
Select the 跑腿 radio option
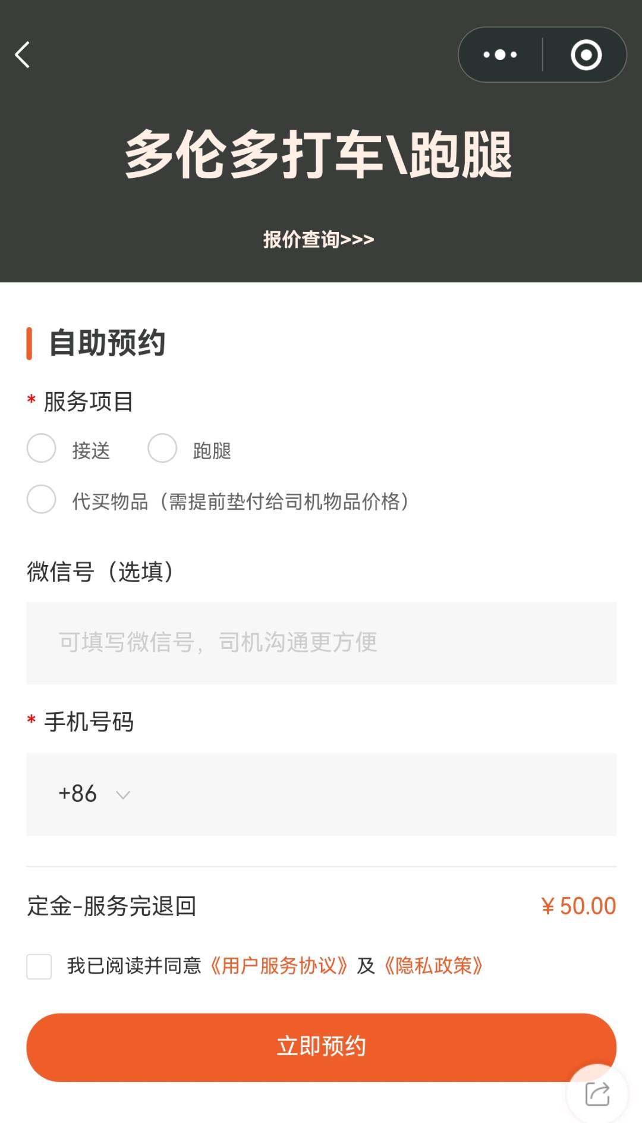(x=162, y=448)
